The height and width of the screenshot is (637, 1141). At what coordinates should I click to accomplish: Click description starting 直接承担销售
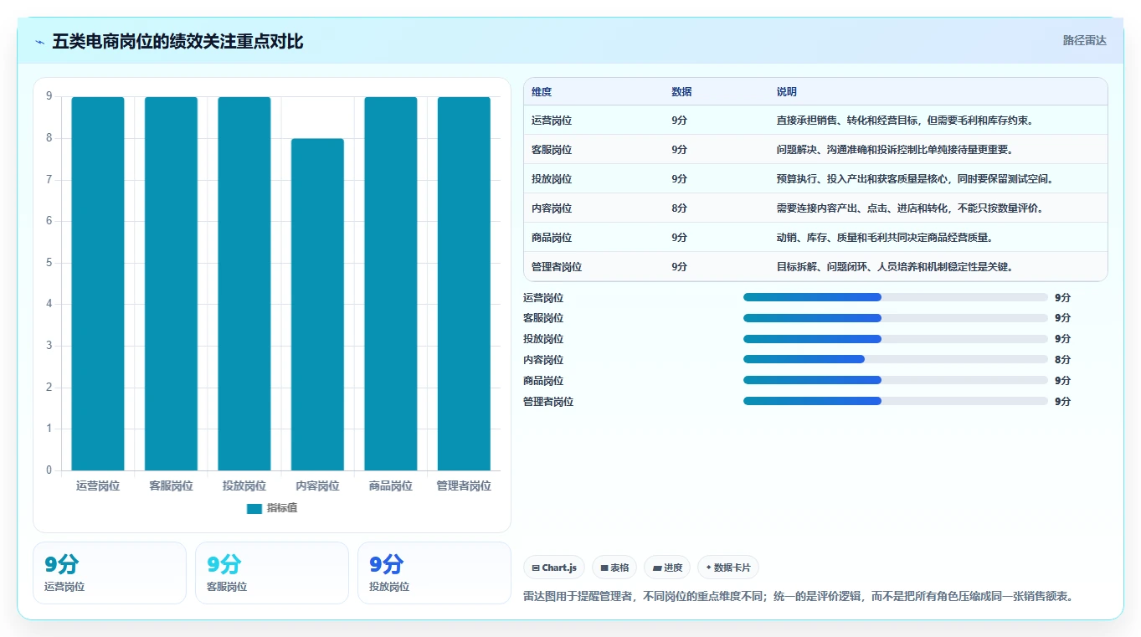tap(905, 121)
